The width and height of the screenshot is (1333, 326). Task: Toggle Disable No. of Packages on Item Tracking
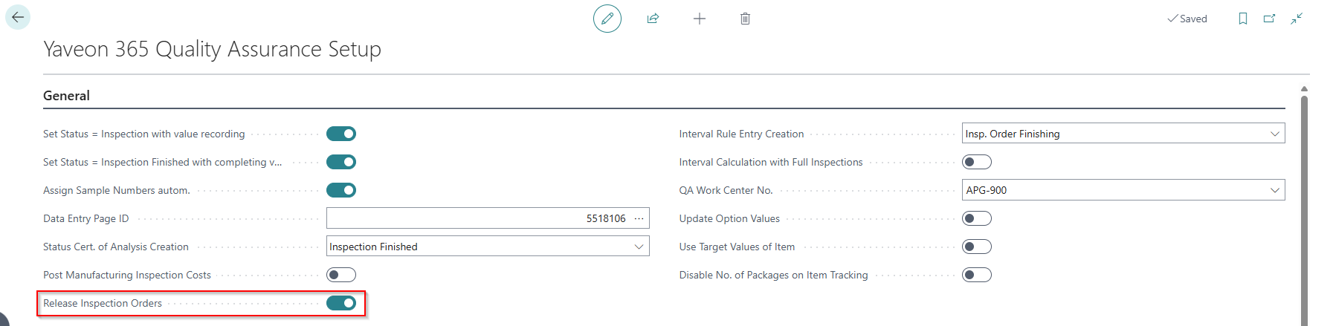(x=977, y=275)
